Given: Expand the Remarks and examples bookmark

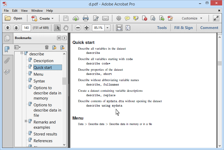Looking at the screenshot, I should click(x=26, y=121).
